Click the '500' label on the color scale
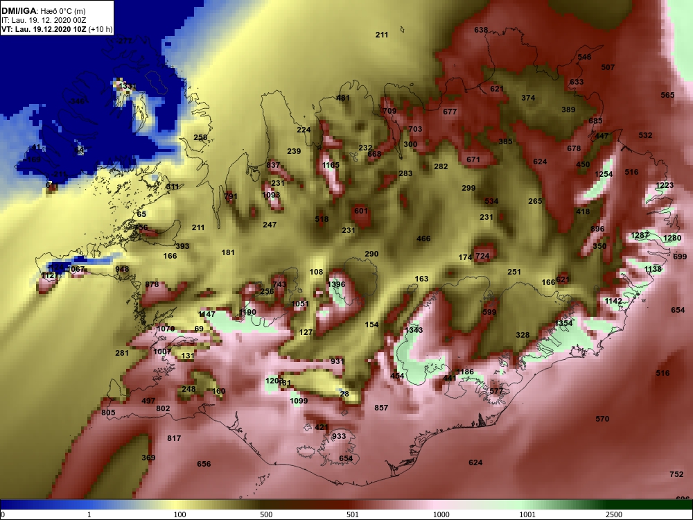 (266, 514)
